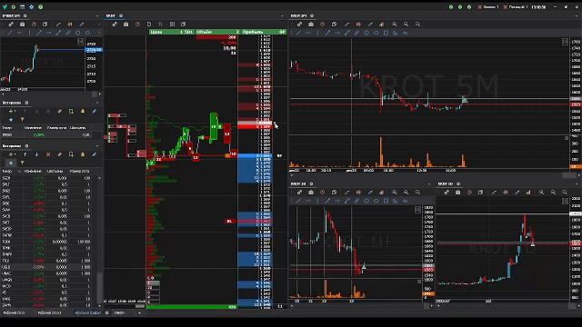Collapse the top-left chart panel with its minus
Viewport: 582px width, 327px height.
coord(97,16)
